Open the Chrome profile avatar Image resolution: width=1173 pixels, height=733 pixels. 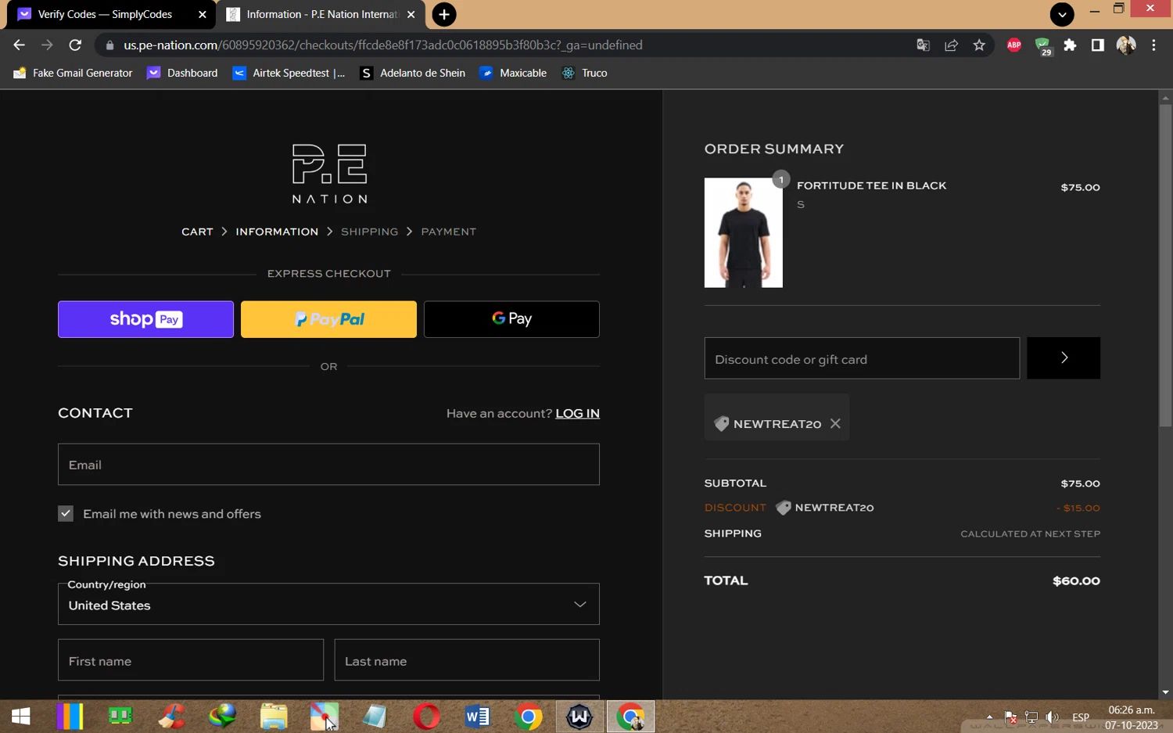[x=1126, y=45]
